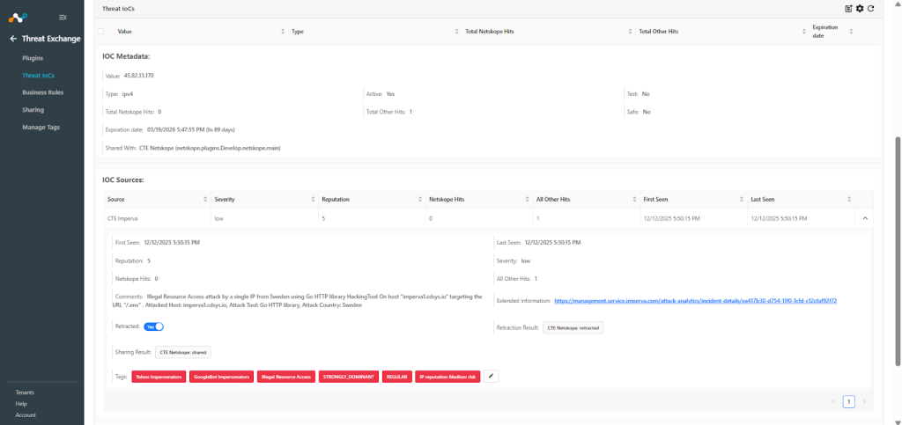Image resolution: width=902 pixels, height=425 pixels.
Task: Click the Netskope logo
Action: (18, 18)
